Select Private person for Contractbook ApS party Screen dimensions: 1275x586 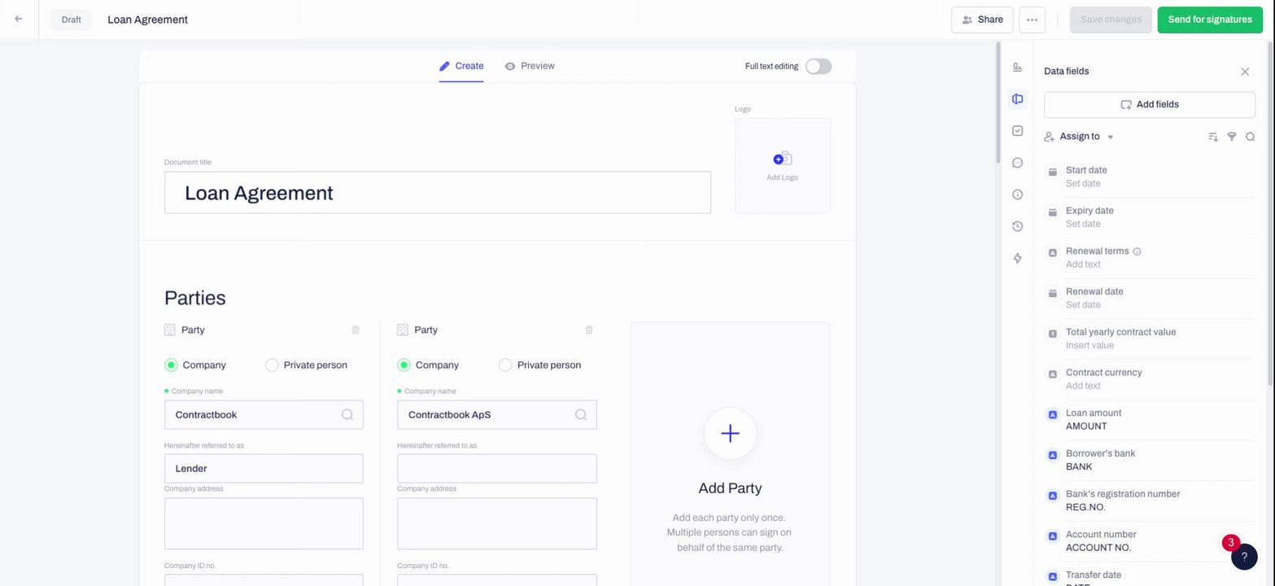click(505, 365)
